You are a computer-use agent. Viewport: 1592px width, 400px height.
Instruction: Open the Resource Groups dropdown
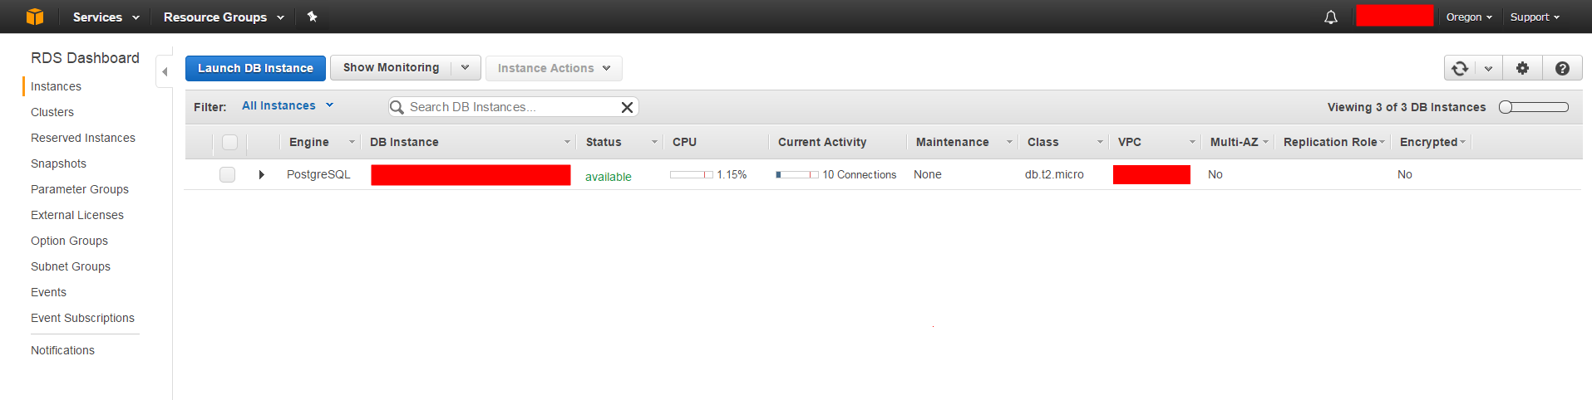pos(224,17)
